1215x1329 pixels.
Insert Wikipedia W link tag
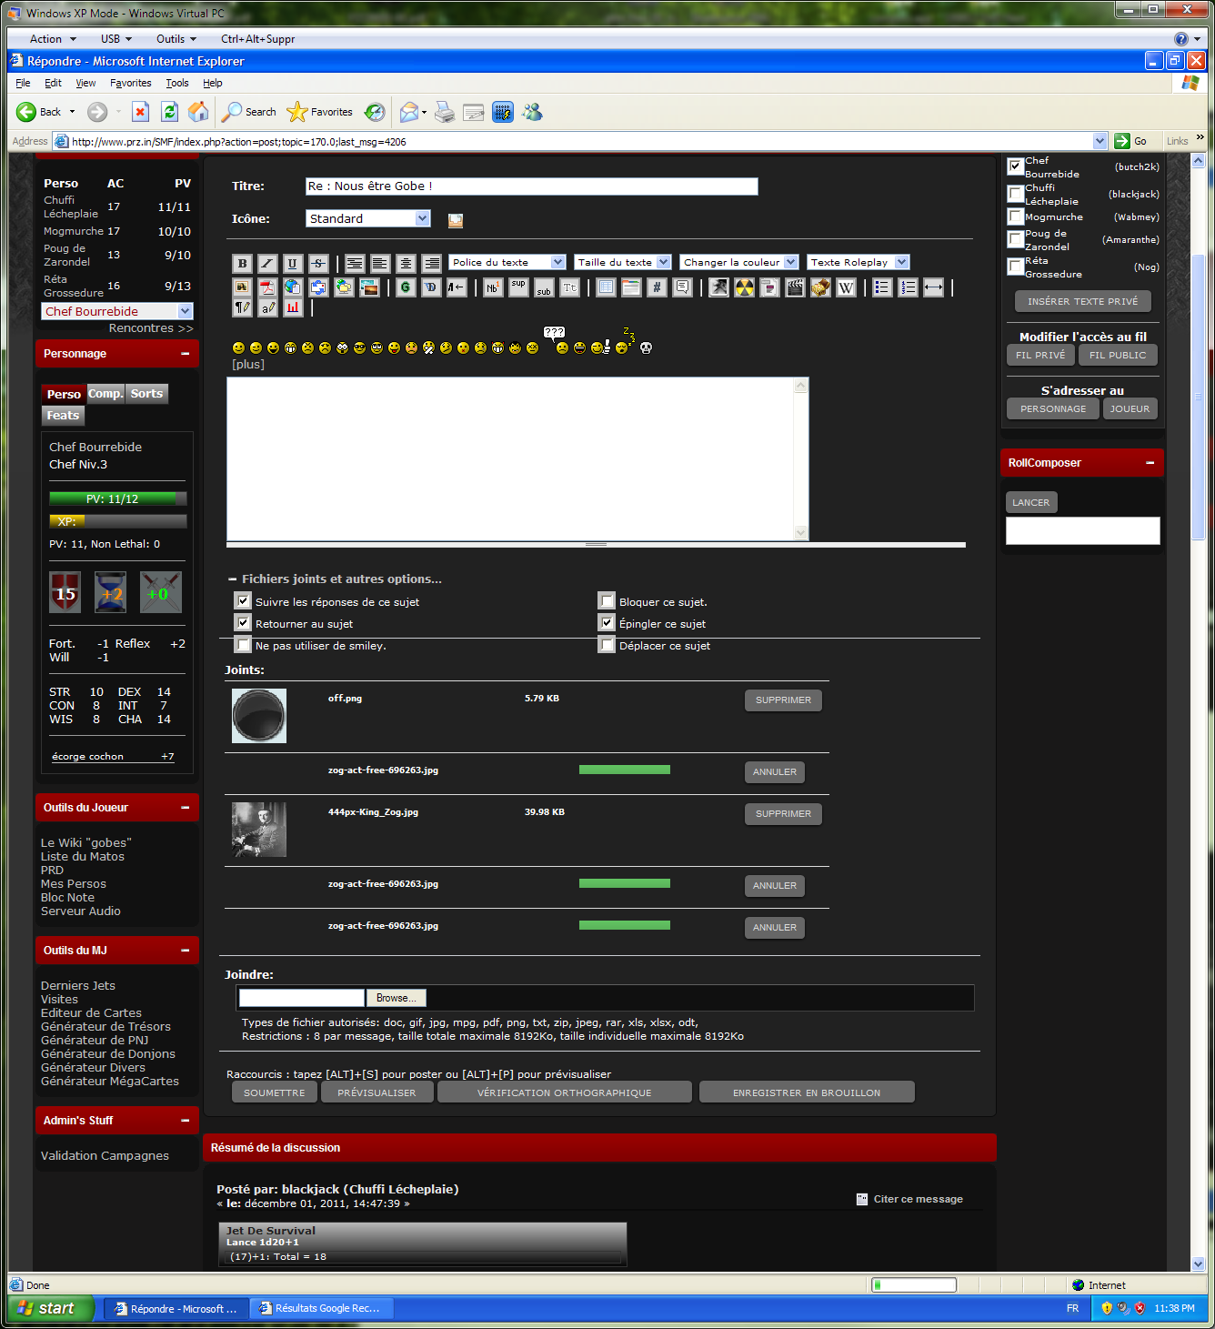pos(846,287)
